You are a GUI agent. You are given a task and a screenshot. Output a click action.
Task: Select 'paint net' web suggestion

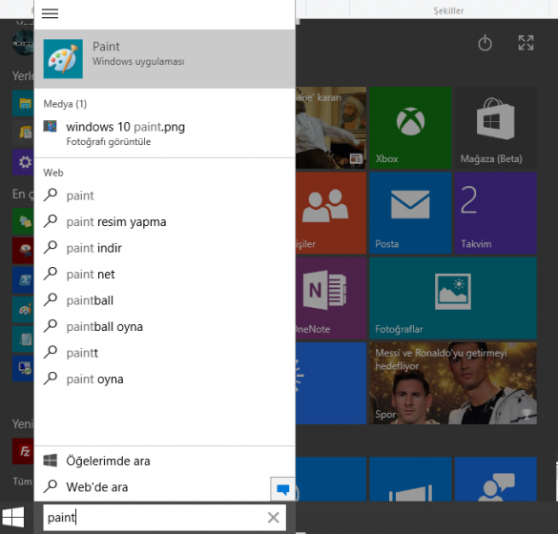(164, 275)
